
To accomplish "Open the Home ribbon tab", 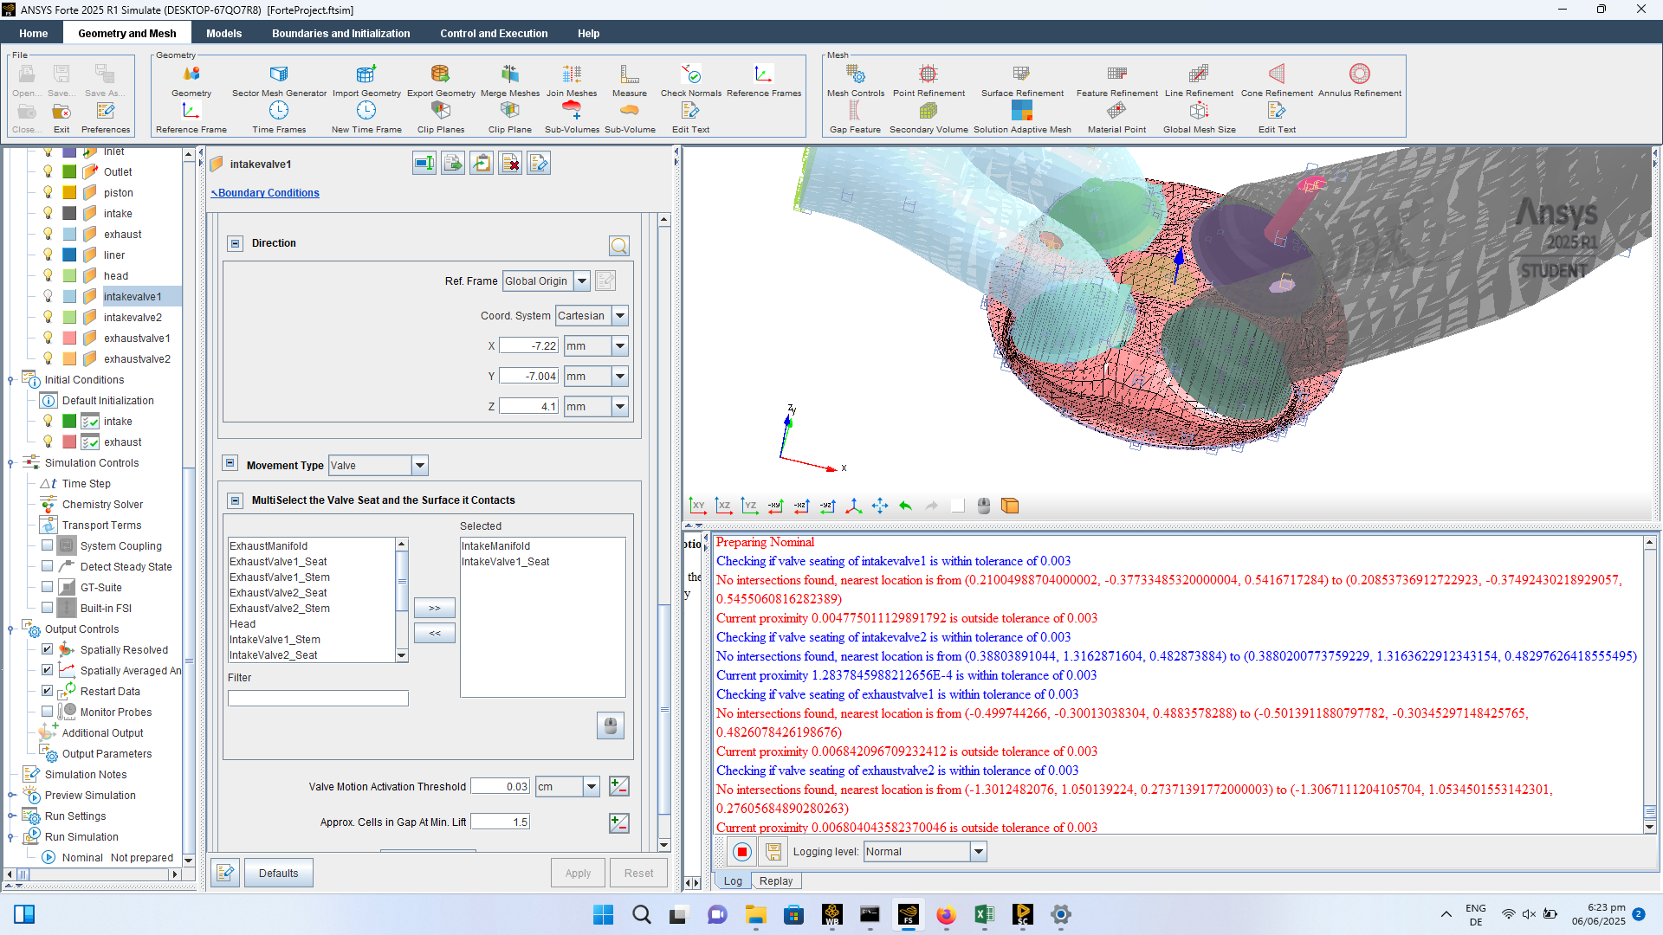I will (x=34, y=33).
